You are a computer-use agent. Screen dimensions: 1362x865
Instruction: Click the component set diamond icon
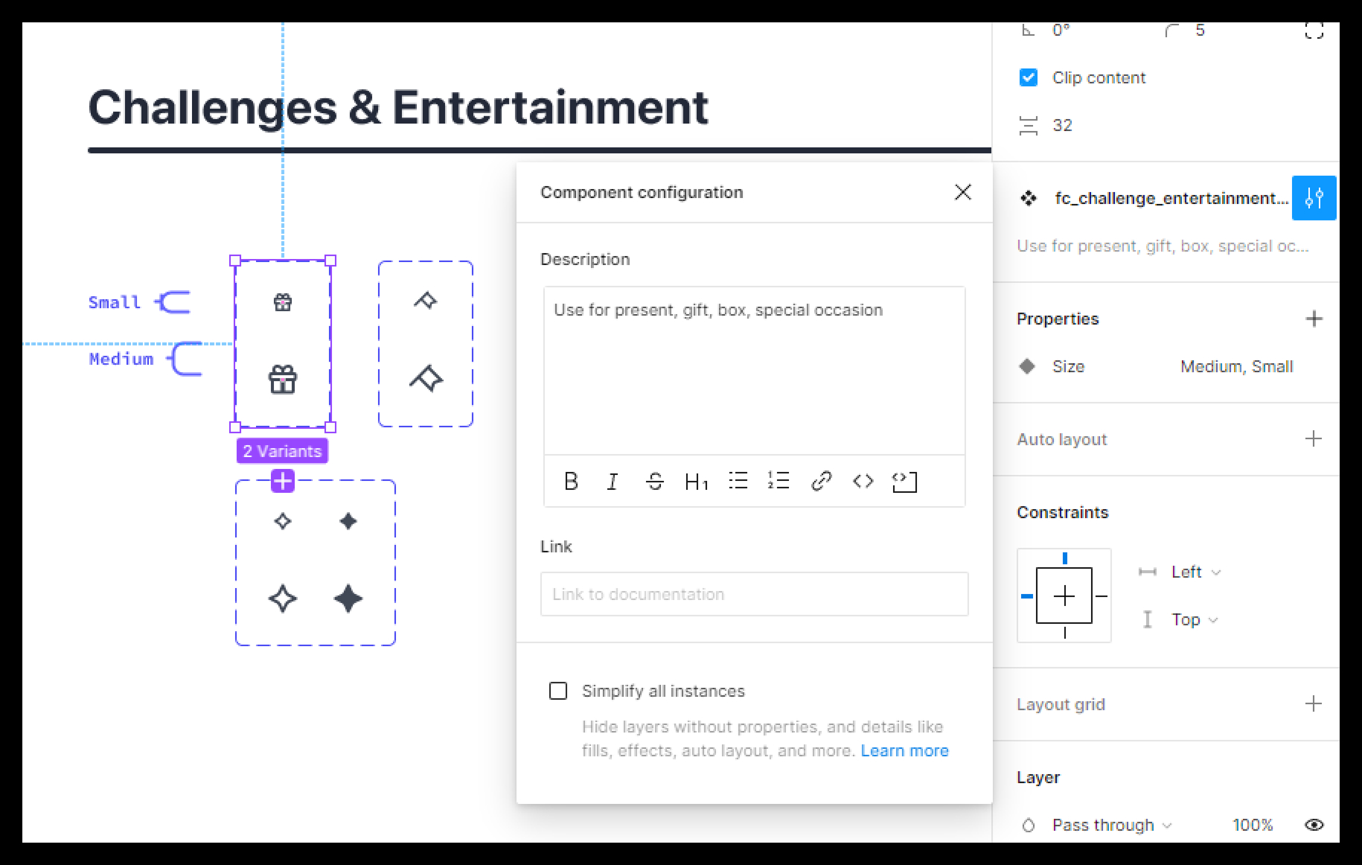tap(1029, 198)
